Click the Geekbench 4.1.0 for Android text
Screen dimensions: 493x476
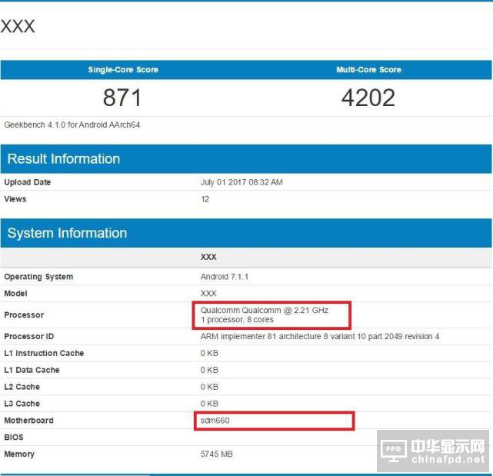coord(72,125)
